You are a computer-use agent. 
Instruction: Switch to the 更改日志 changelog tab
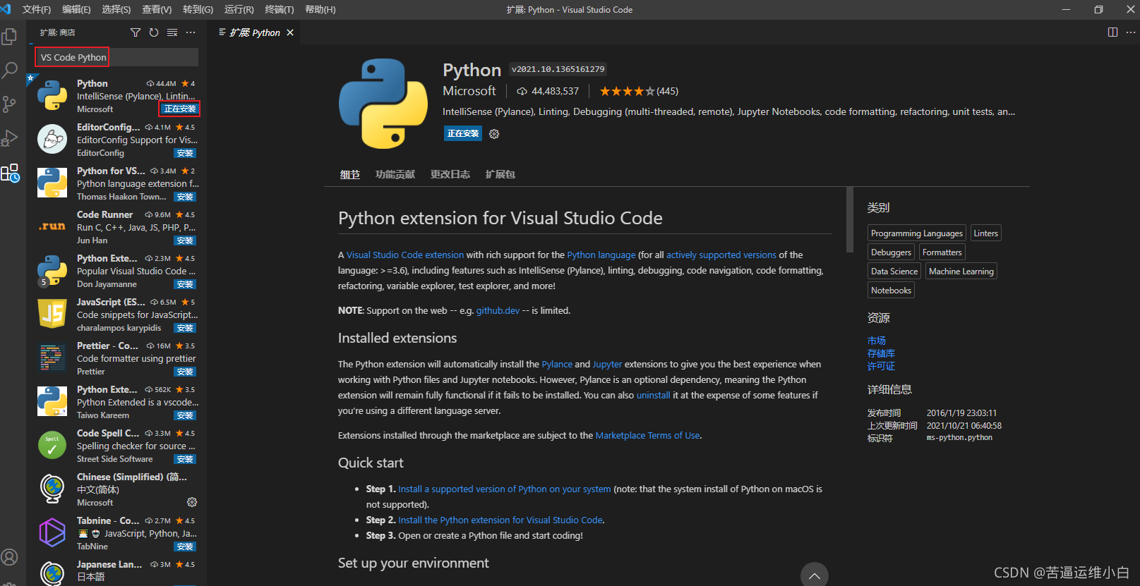[450, 174]
